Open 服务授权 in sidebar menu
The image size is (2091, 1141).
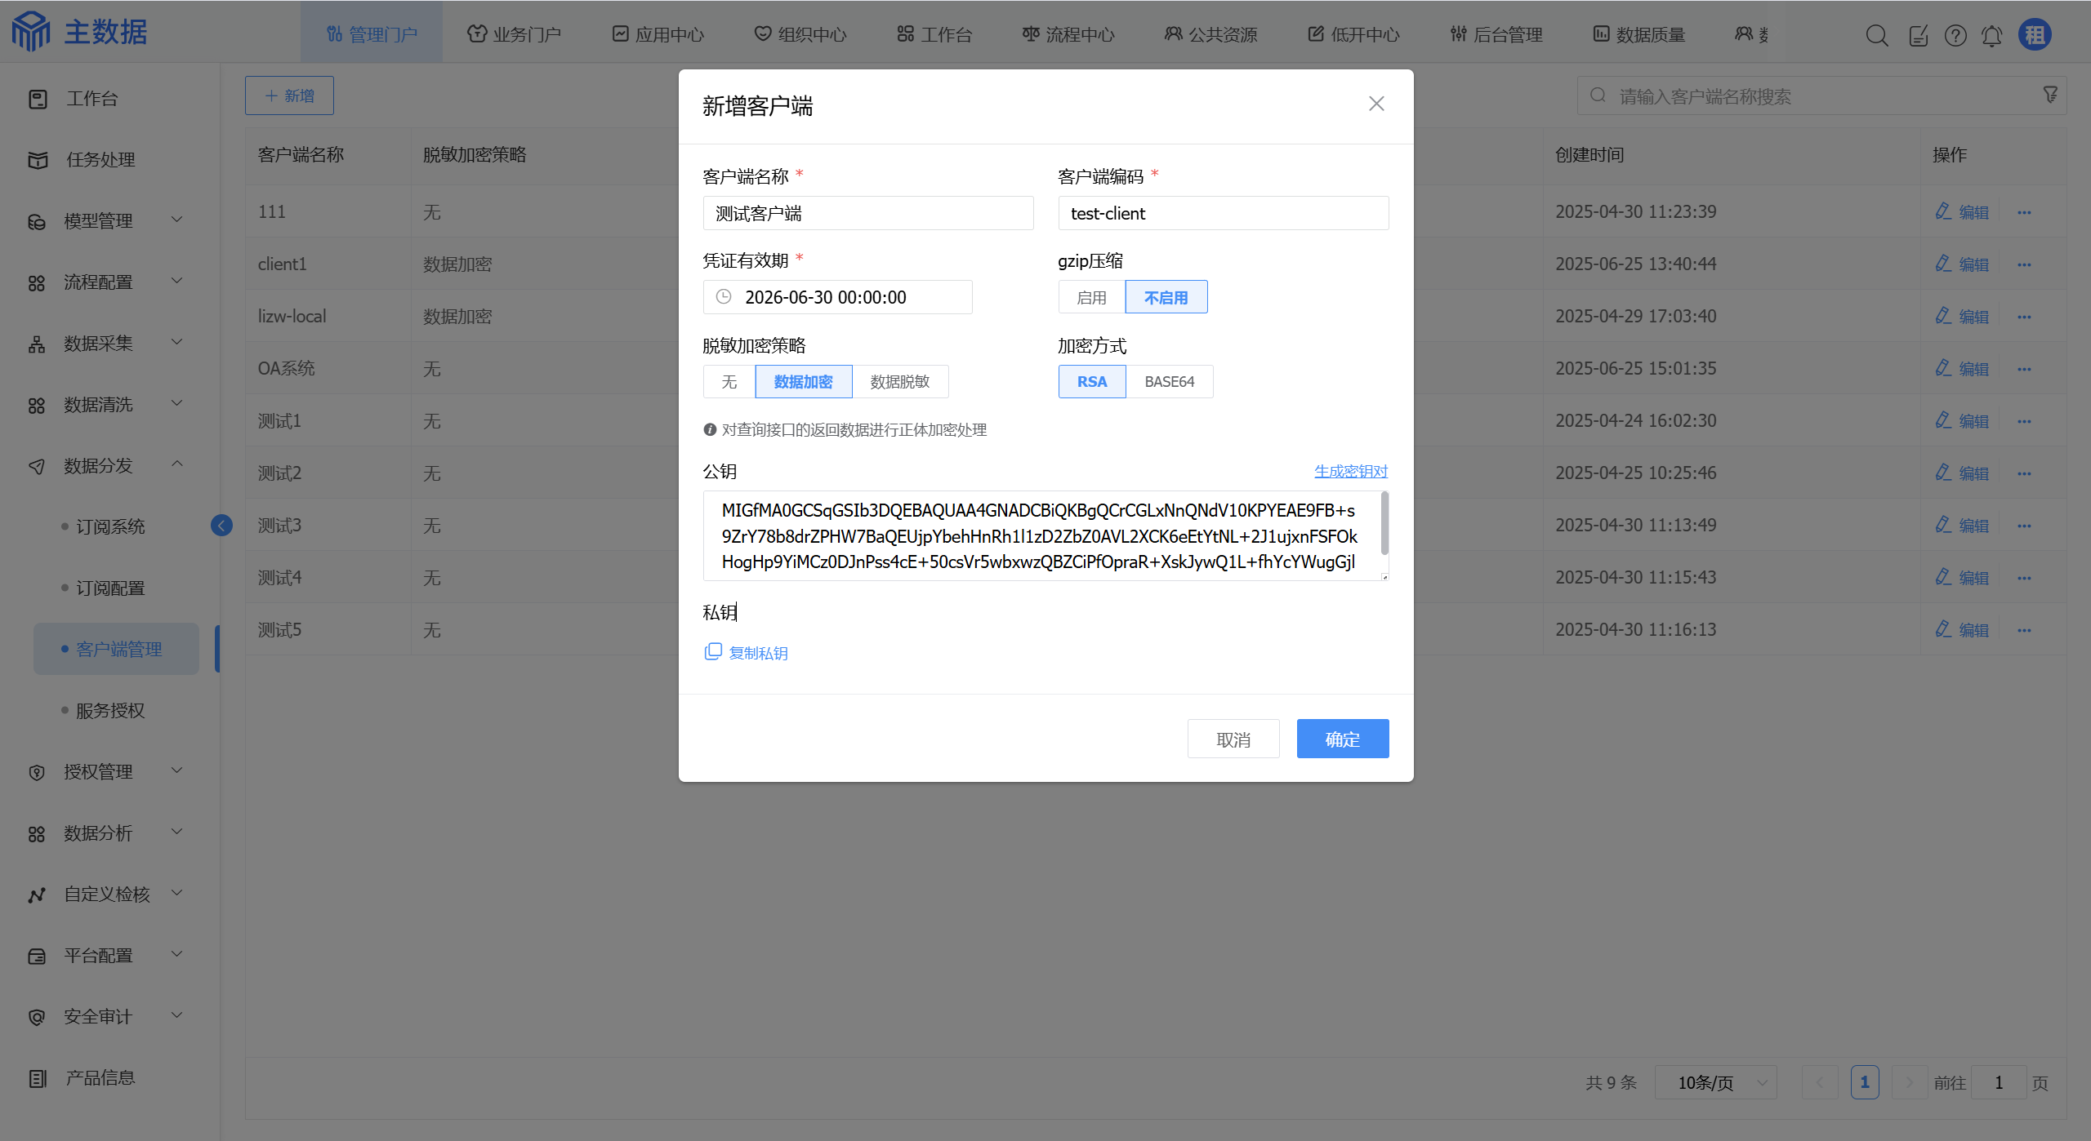pyautogui.click(x=110, y=710)
